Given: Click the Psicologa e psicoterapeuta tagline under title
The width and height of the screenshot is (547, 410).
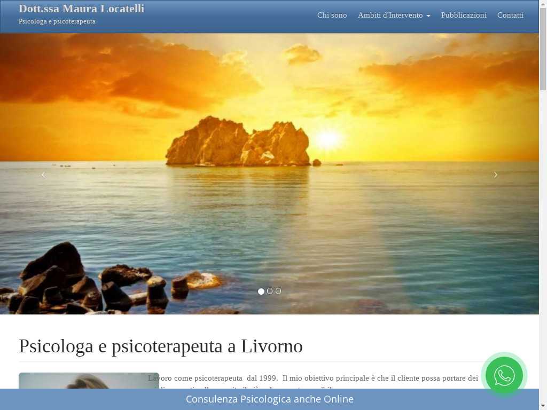Looking at the screenshot, I should (57, 21).
